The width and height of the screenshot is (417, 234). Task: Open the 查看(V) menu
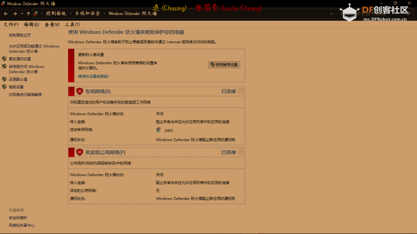pyautogui.click(x=52, y=24)
